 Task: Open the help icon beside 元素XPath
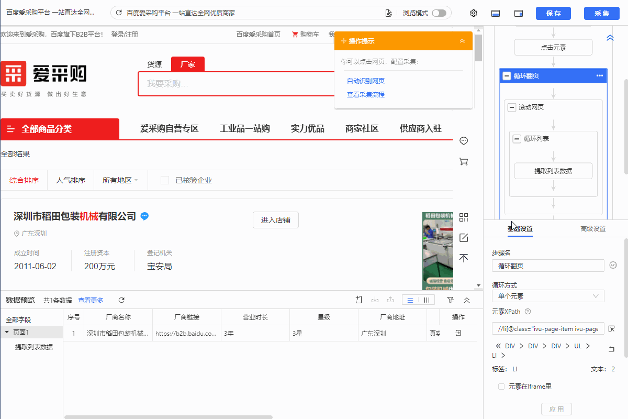click(528, 312)
